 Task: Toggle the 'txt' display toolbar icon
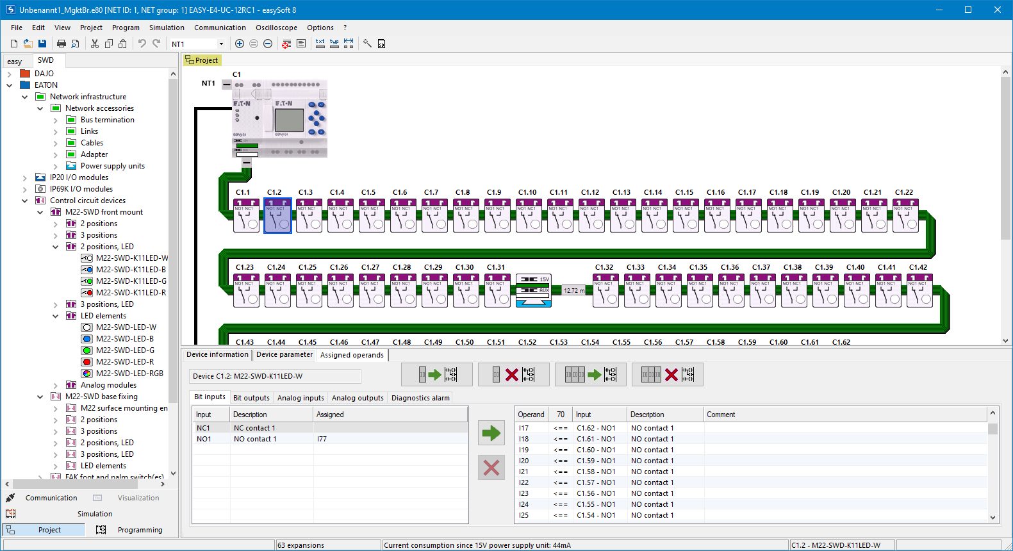click(x=320, y=44)
